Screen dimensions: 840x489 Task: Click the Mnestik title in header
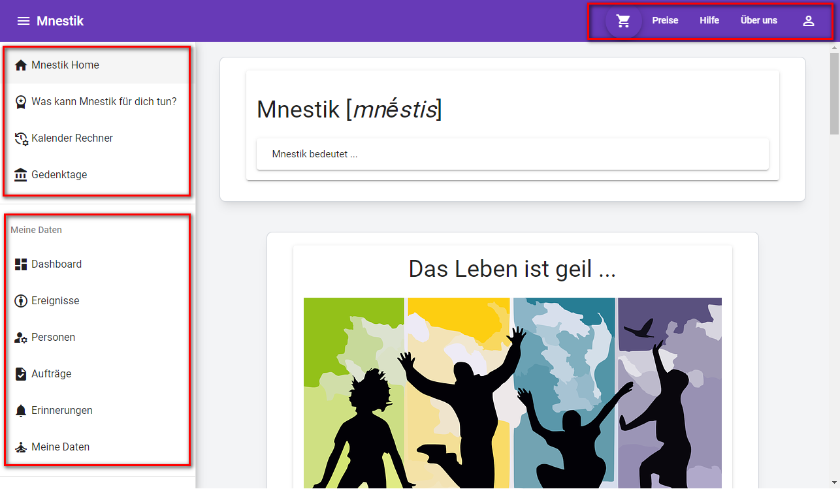[x=60, y=21]
